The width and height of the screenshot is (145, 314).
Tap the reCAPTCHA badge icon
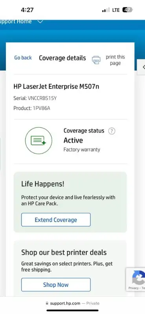point(139,277)
